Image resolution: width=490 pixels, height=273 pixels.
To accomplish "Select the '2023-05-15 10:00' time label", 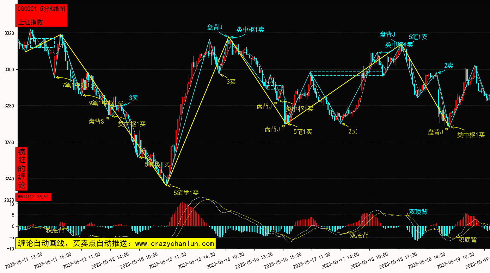I will point(139,260).
